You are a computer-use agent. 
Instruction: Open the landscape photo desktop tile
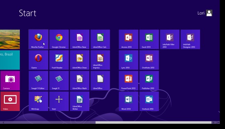pos(10,40)
